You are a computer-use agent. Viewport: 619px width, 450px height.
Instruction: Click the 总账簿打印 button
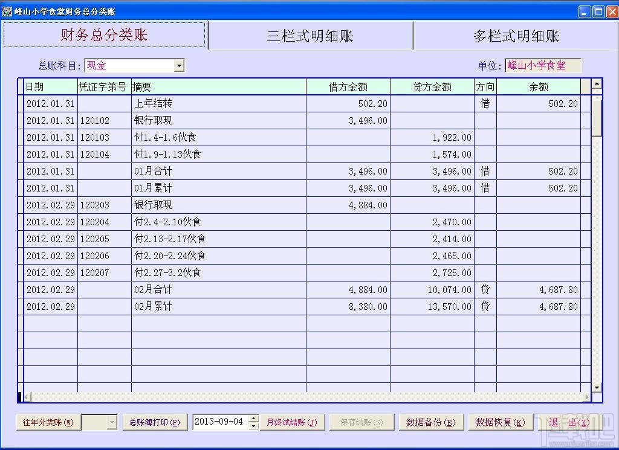coord(155,422)
